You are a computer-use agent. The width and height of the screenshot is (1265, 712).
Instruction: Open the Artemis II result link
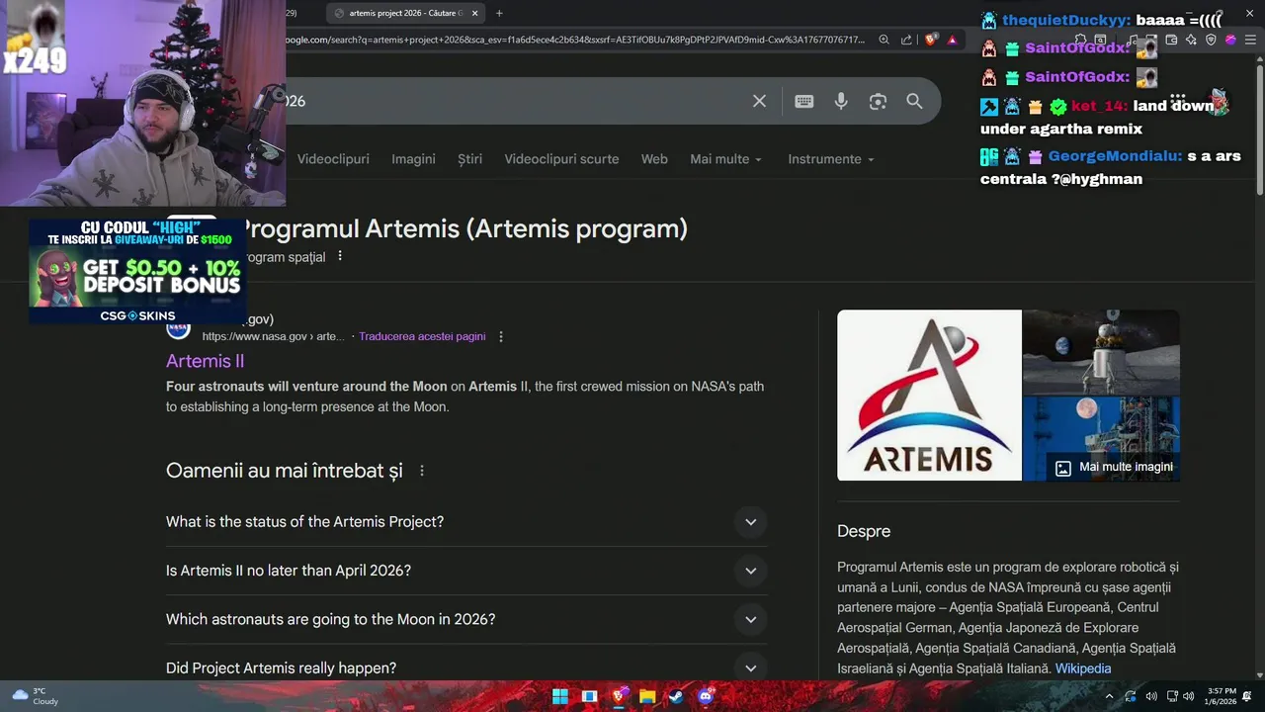(x=205, y=361)
